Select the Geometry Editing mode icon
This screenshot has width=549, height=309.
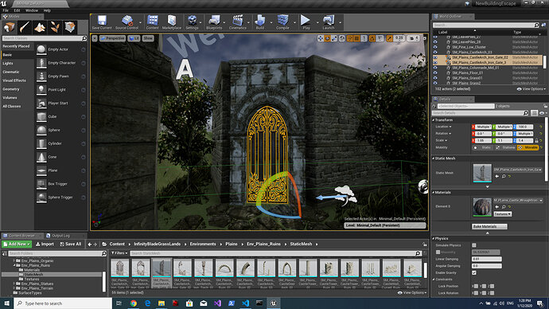70,27
